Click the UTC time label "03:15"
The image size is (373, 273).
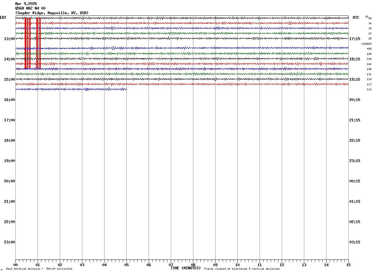(355, 242)
